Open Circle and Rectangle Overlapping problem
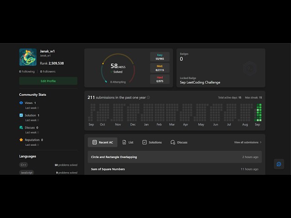The image size is (291, 218). [175, 157]
